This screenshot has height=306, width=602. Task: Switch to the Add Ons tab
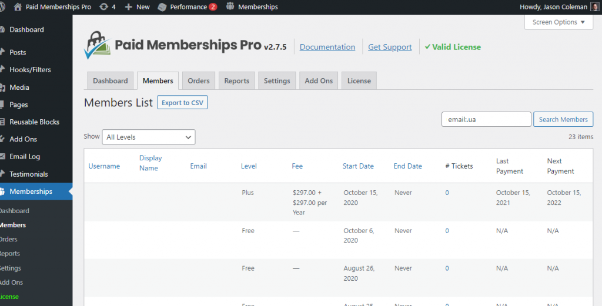[319, 80]
